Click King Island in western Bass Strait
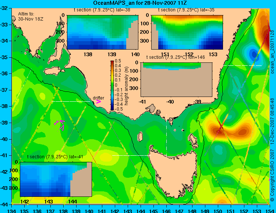 coord(140,137)
